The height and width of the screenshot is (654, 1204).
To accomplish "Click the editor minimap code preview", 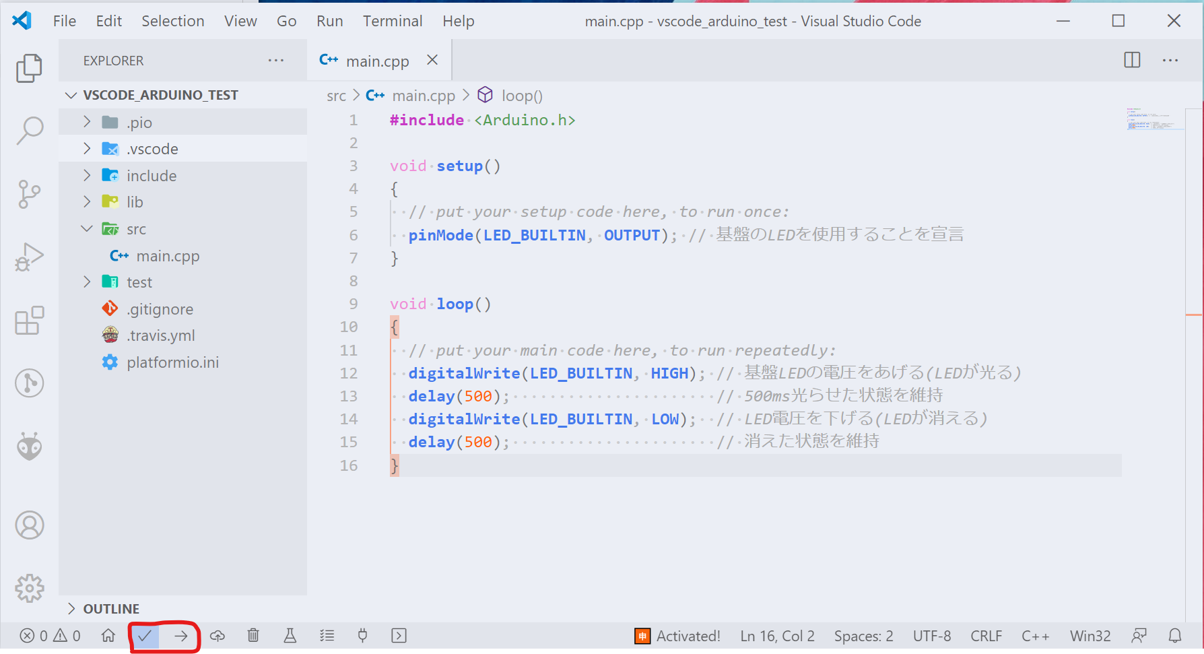I will tap(1154, 119).
